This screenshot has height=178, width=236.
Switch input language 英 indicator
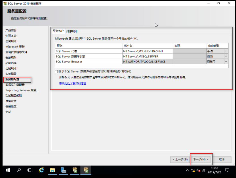[204, 170]
